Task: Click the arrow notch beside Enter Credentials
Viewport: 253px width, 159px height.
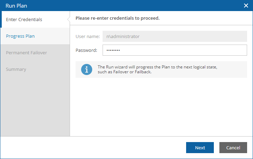Action: click(x=69, y=19)
